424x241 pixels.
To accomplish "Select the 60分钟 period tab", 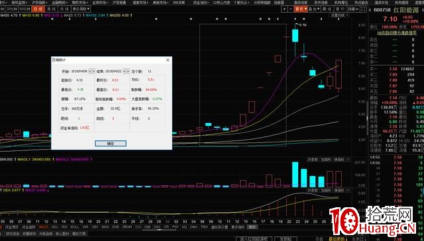I will click(x=25, y=9).
